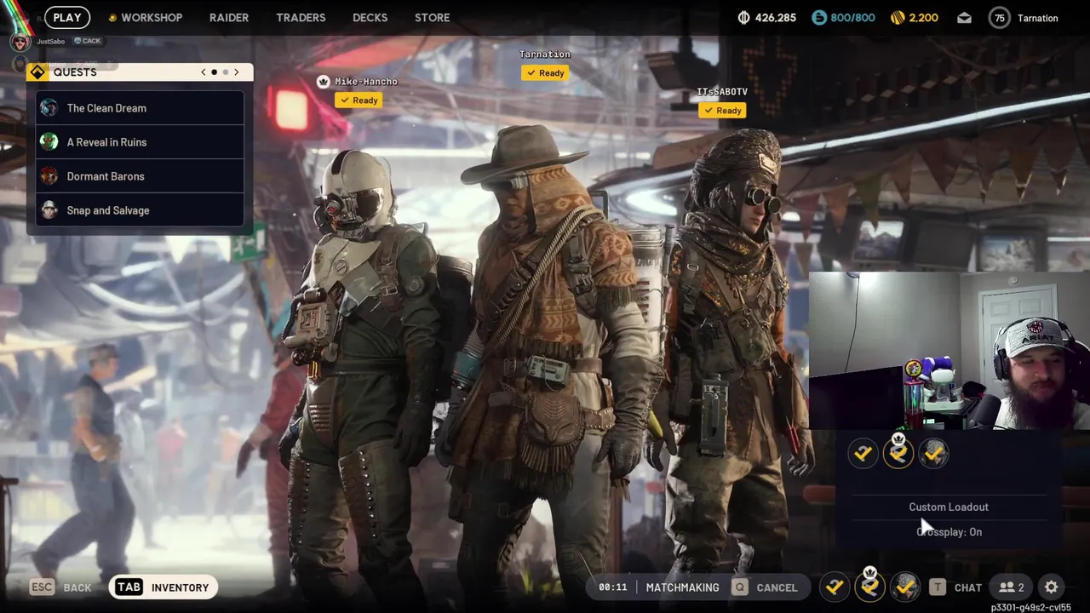Click Snap and Salvage quest giver portrait
The width and height of the screenshot is (1090, 613).
pos(49,210)
